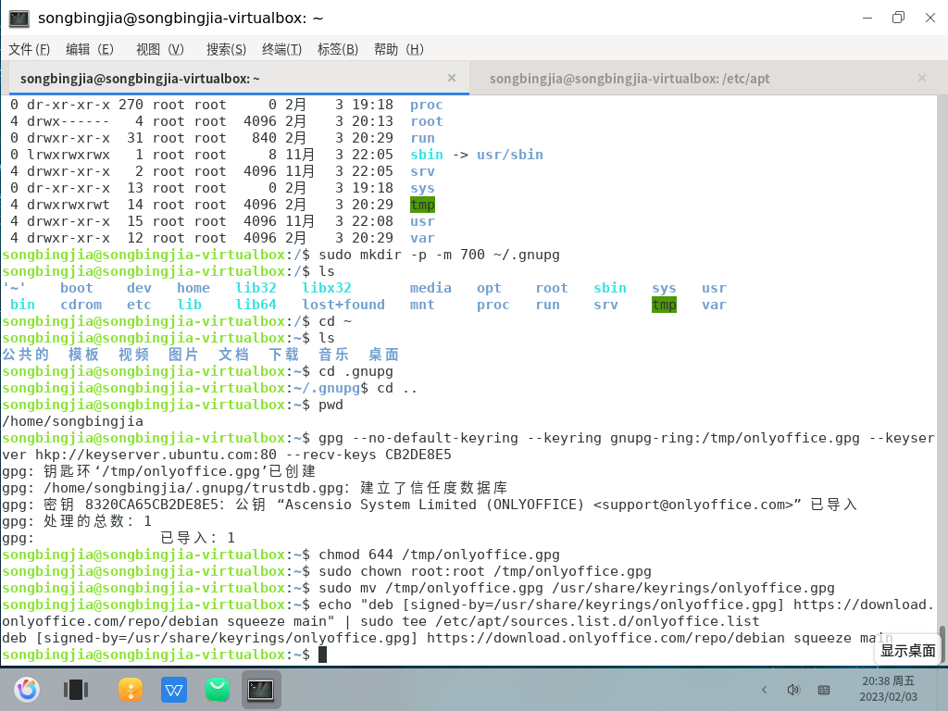
Task: Click the 'chmod 644 /tmp/onlyoffice.gpg' command
Action: pyautogui.click(x=439, y=555)
